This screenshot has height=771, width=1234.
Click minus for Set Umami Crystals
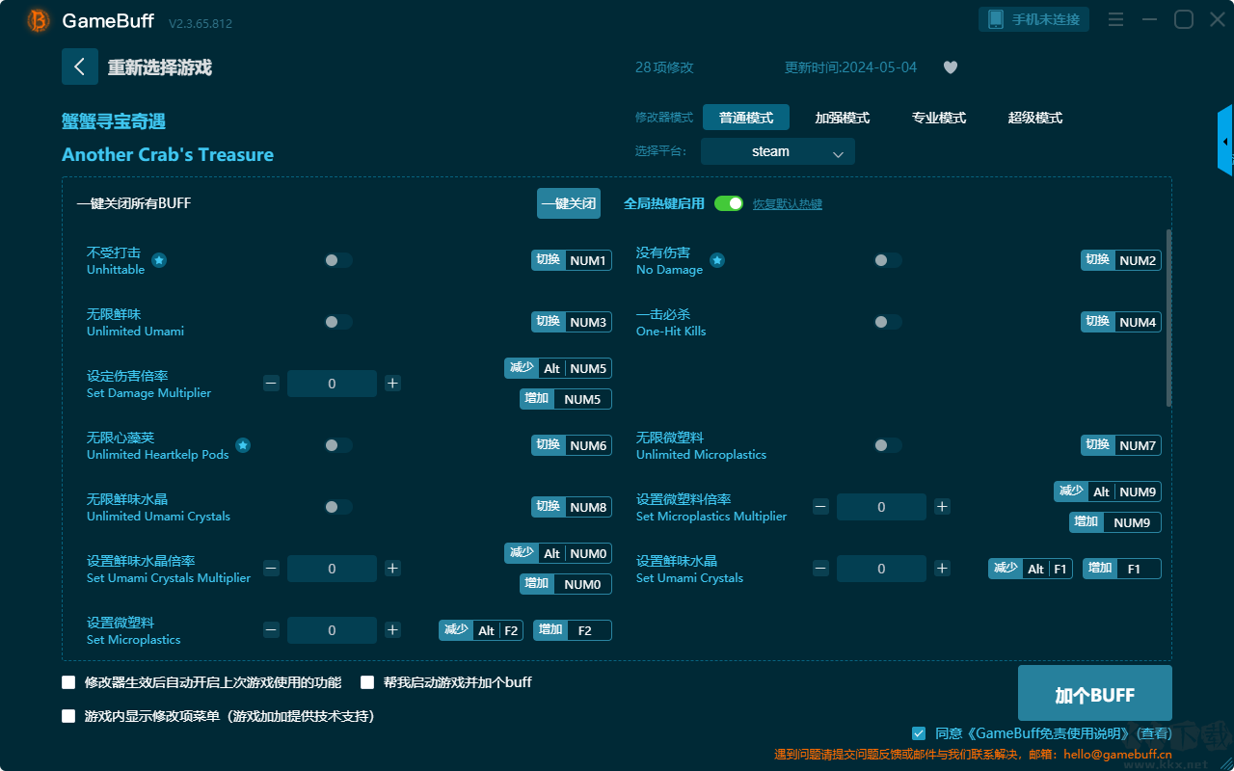point(820,569)
